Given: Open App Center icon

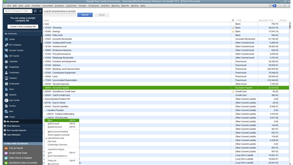Looking at the screenshot, I should pos(6,100).
